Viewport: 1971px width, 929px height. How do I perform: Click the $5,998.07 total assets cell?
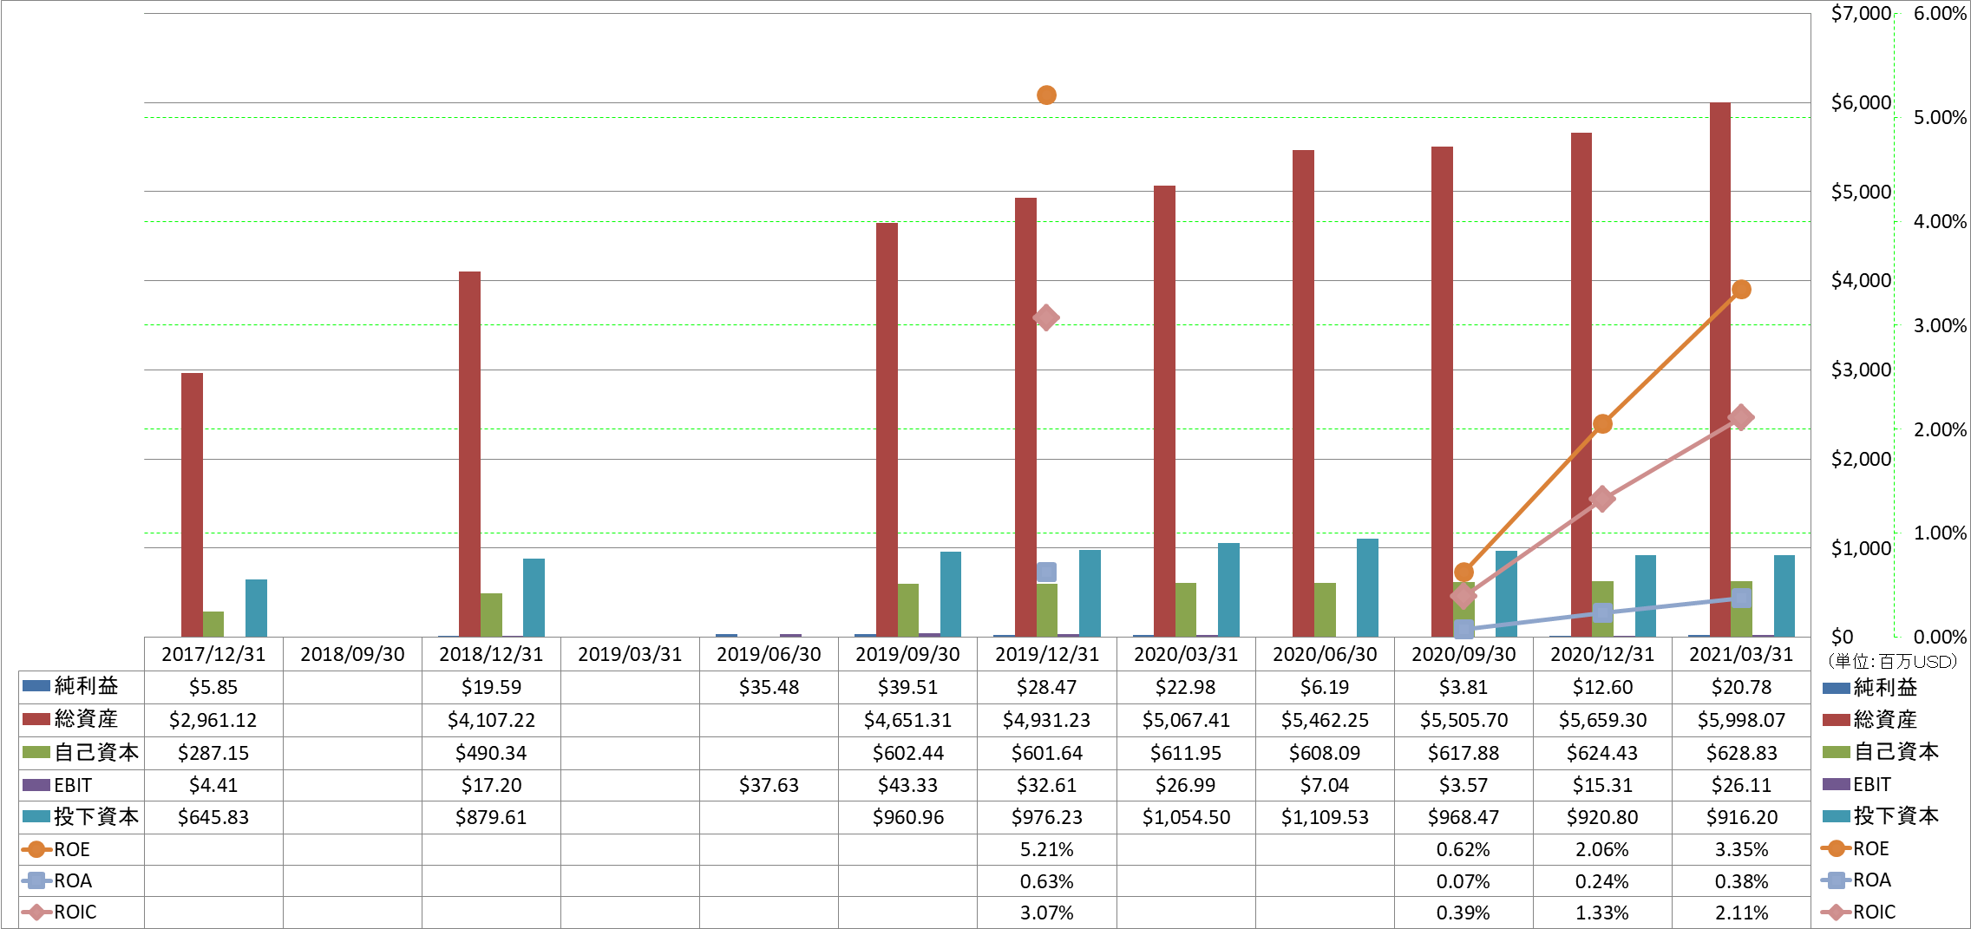tap(1741, 720)
